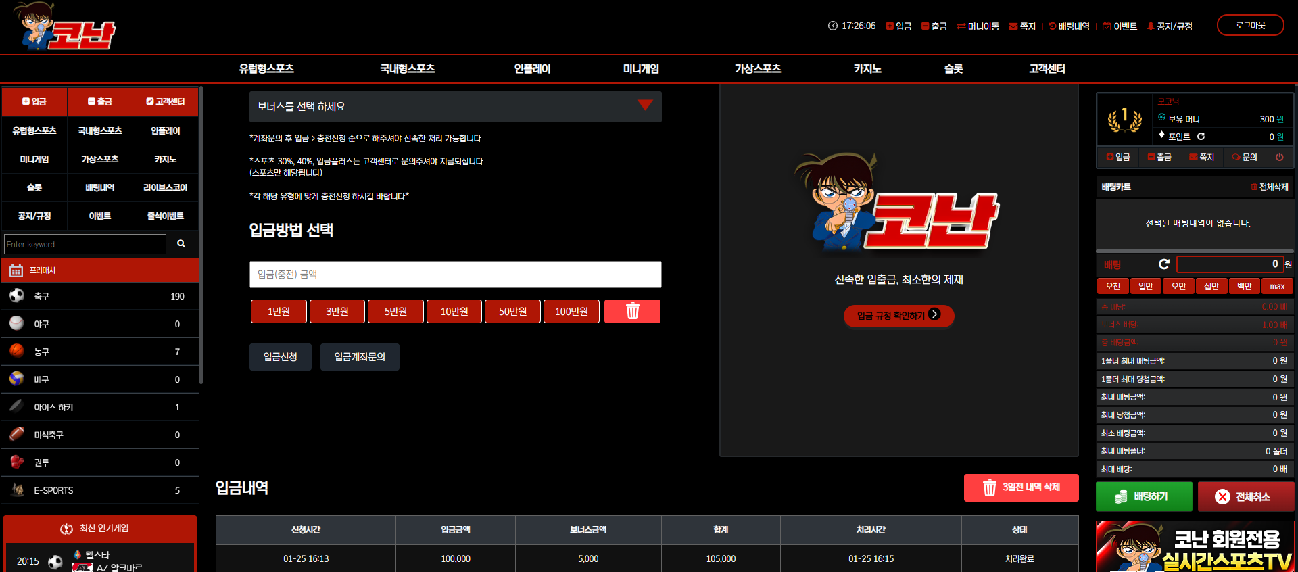The height and width of the screenshot is (572, 1298).
Task: Click the green 배팅하기 button
Action: coord(1144,496)
